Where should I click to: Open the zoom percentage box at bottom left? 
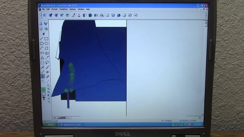(x=55, y=118)
